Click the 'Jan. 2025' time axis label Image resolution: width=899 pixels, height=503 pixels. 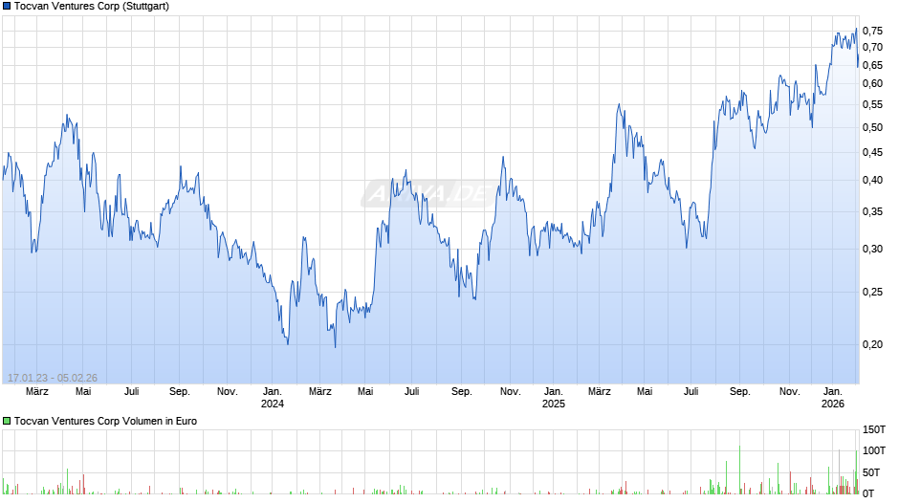tap(554, 398)
